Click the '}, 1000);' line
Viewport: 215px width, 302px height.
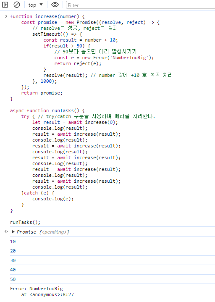tap(45, 81)
